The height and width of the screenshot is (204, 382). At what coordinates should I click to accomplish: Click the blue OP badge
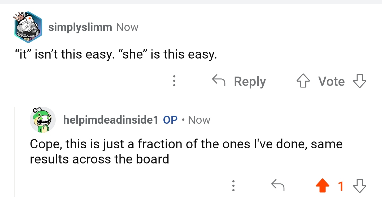pos(170,120)
